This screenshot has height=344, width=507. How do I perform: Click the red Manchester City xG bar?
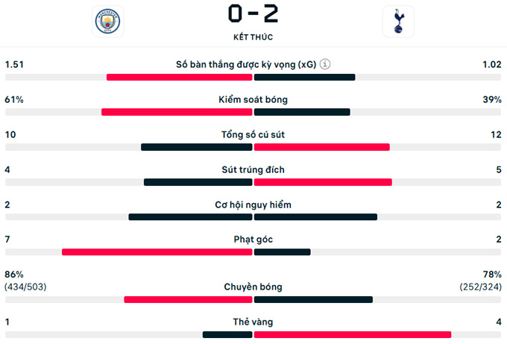coord(180,77)
